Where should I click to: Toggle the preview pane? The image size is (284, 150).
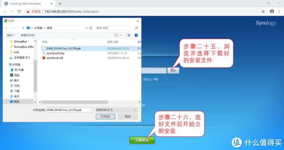[x=128, y=35]
